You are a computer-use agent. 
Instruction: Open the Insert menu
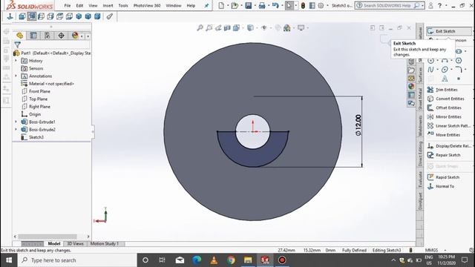108,5
